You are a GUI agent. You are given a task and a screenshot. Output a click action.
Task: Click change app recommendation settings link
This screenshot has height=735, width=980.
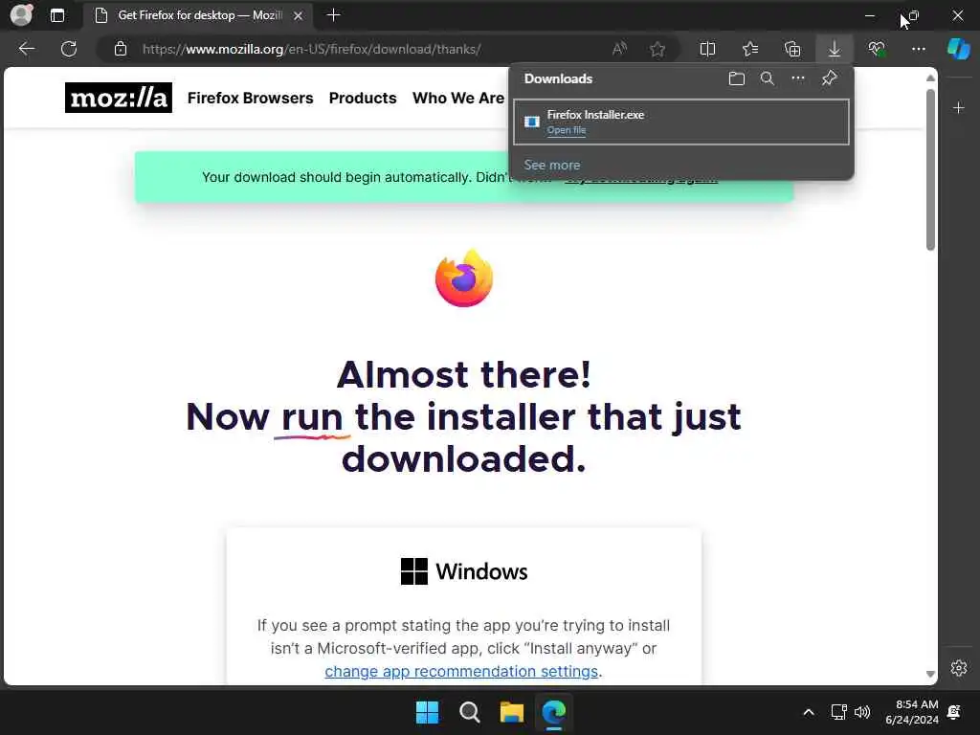point(461,671)
